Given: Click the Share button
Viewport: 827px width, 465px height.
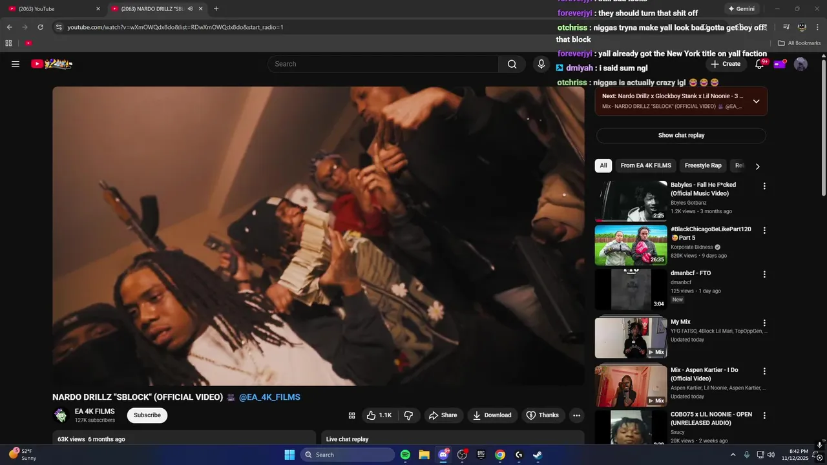Looking at the screenshot, I should pos(443,415).
